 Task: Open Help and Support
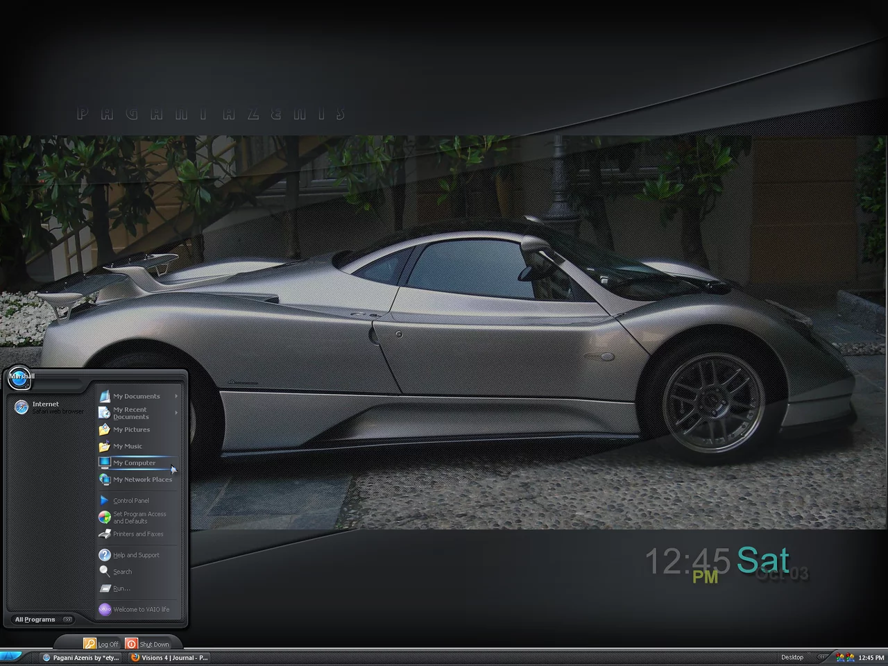[136, 555]
